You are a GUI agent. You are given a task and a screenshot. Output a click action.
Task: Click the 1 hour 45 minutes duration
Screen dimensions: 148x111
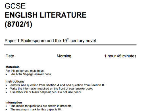(120, 56)
